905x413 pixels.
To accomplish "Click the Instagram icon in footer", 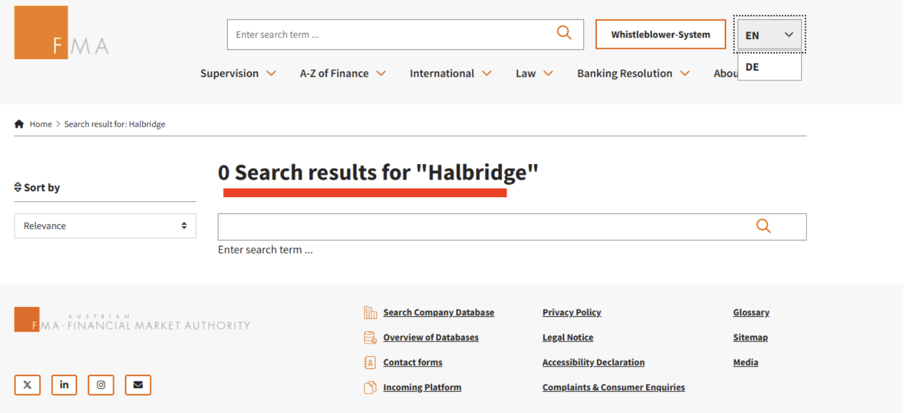I will (100, 385).
